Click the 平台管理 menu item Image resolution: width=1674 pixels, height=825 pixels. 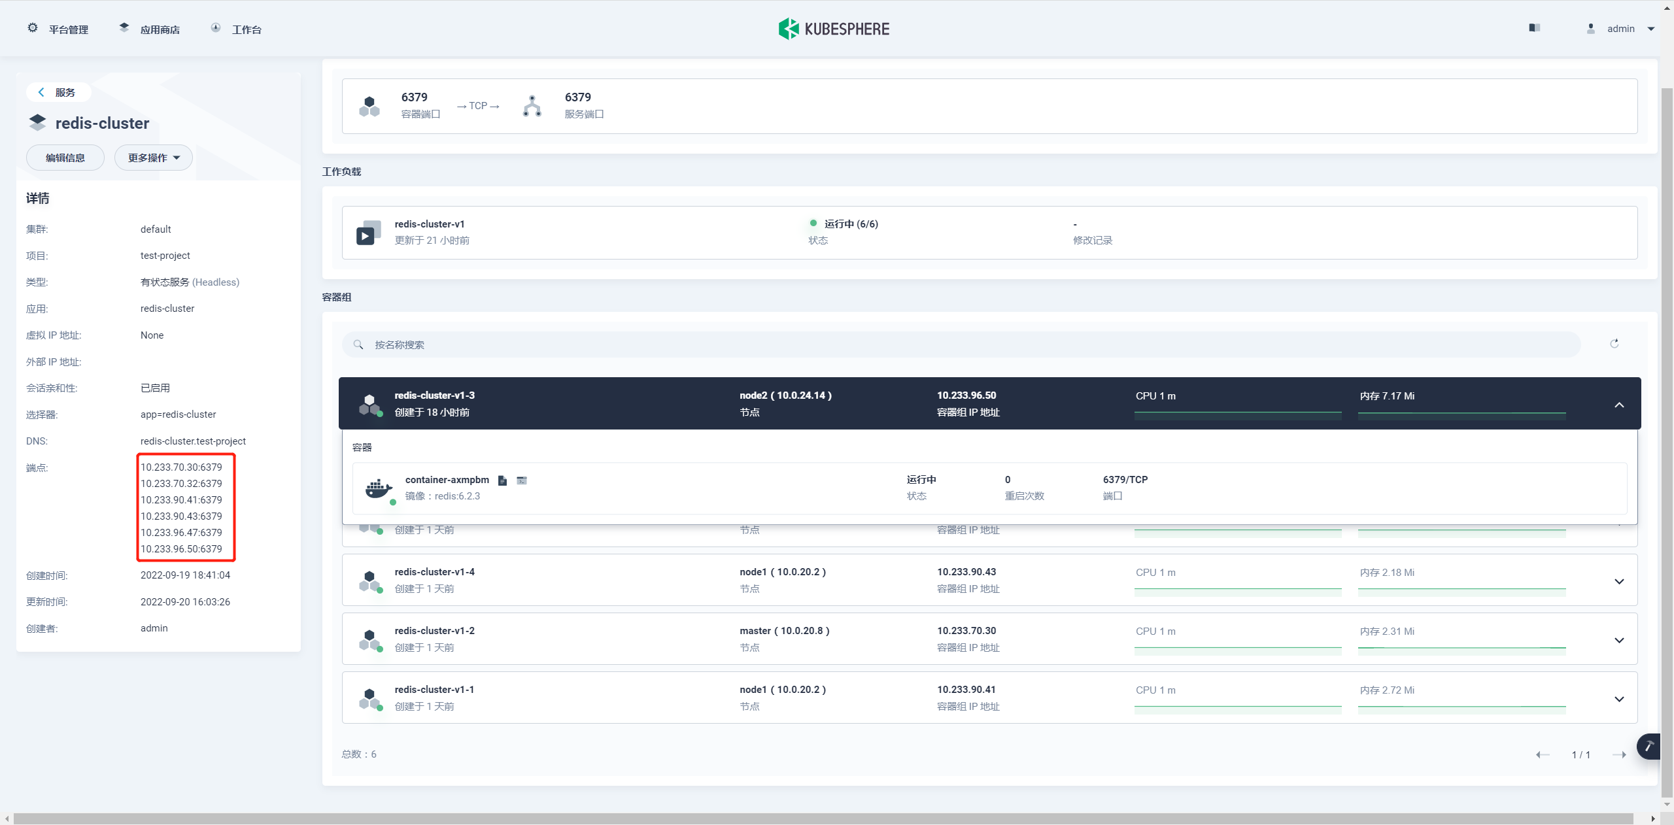coord(59,29)
